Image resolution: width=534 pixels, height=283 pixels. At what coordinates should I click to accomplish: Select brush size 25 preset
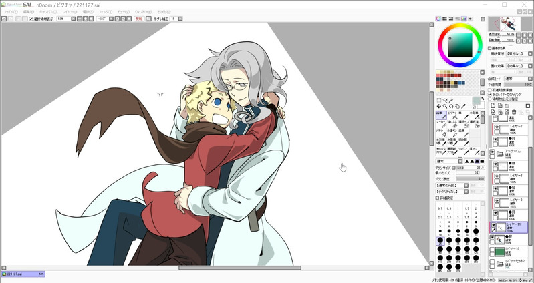click(x=440, y=240)
